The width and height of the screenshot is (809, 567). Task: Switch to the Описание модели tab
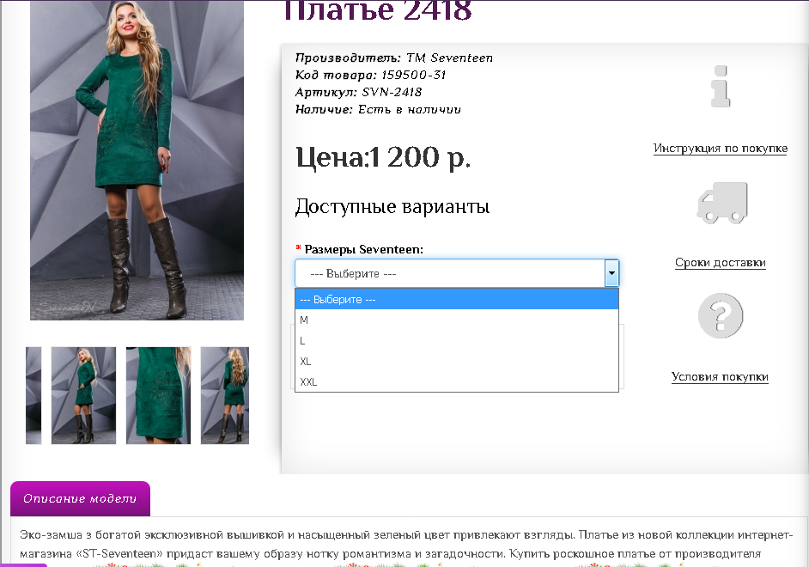tap(80, 498)
